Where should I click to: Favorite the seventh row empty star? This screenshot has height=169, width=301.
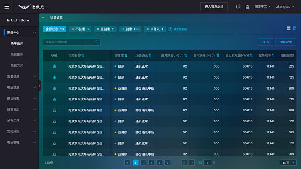point(54,132)
